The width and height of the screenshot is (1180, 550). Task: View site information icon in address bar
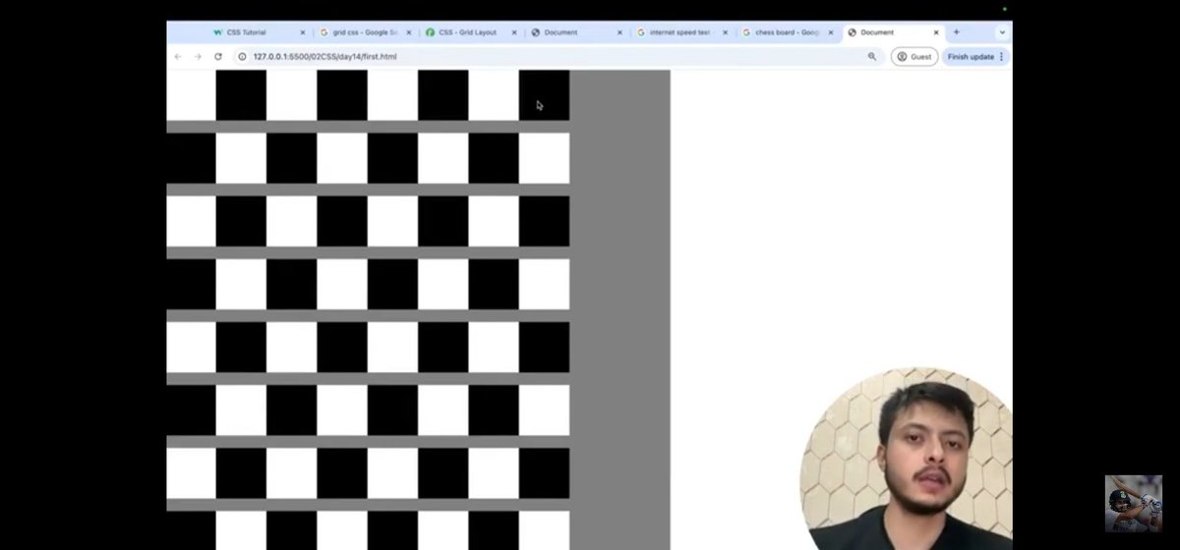pos(242,57)
